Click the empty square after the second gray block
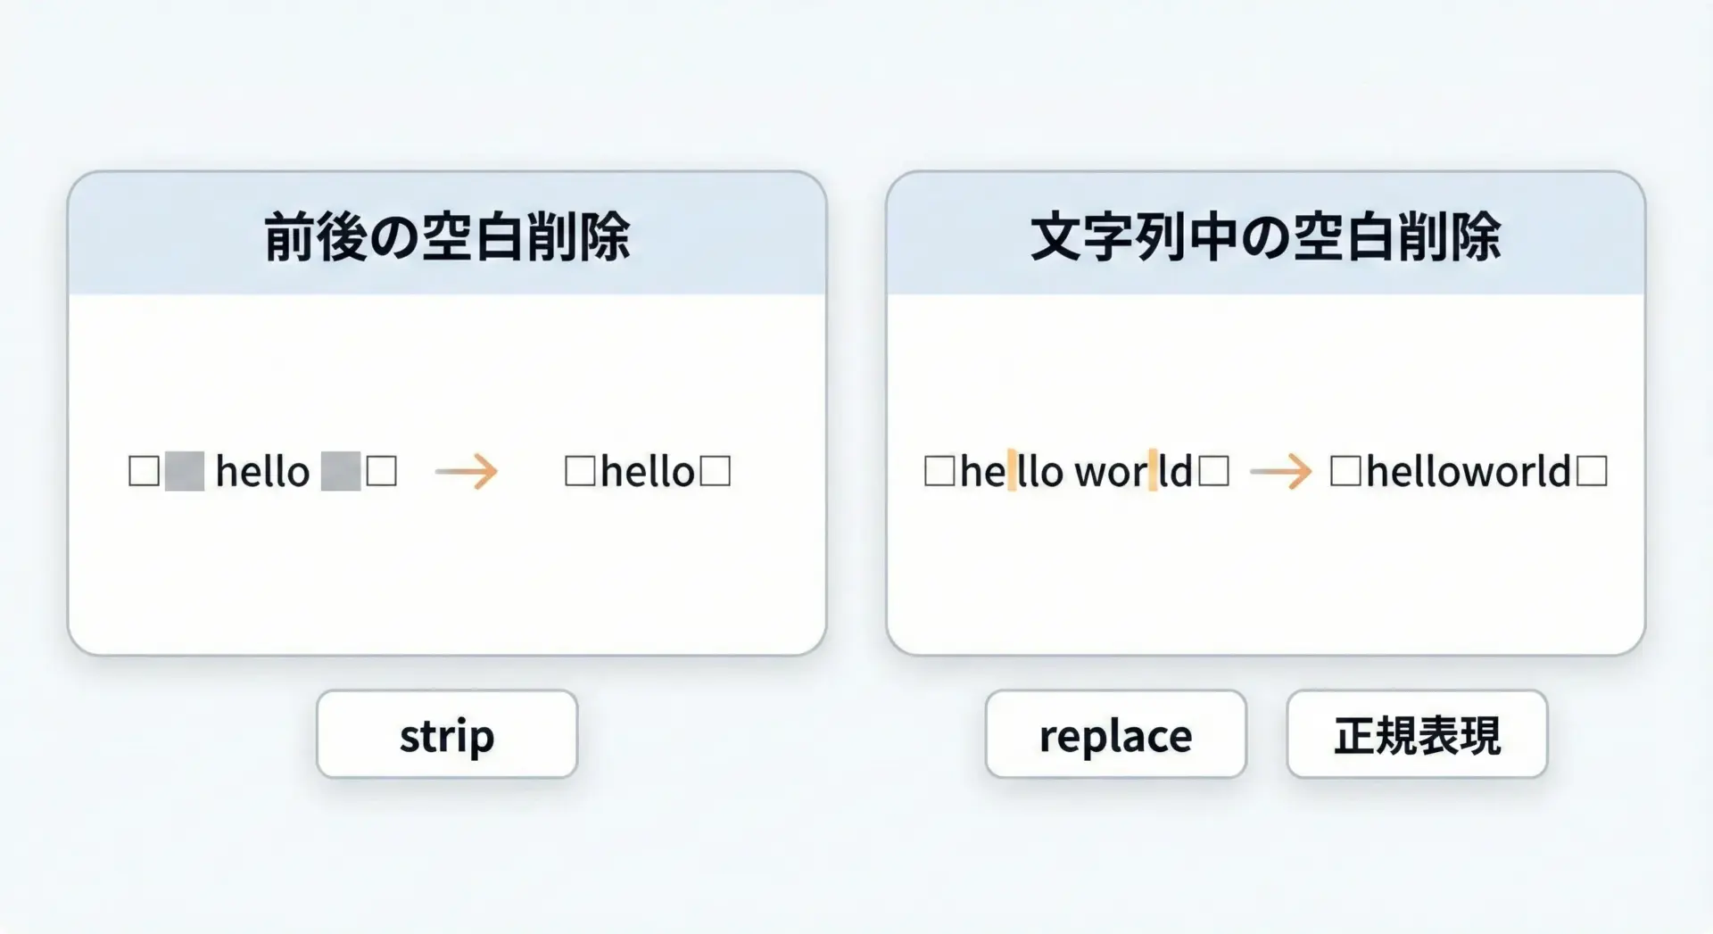The image size is (1713, 934). tap(382, 471)
